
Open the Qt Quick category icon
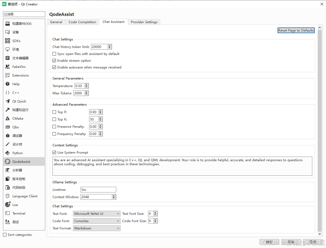[x=8, y=101]
